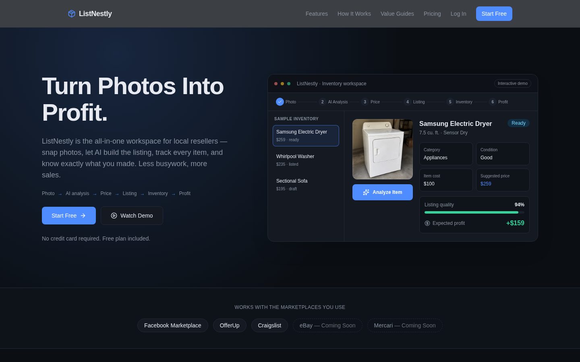
Task: Click the sparkle icon on Analyze Item
Action: pyautogui.click(x=366, y=192)
